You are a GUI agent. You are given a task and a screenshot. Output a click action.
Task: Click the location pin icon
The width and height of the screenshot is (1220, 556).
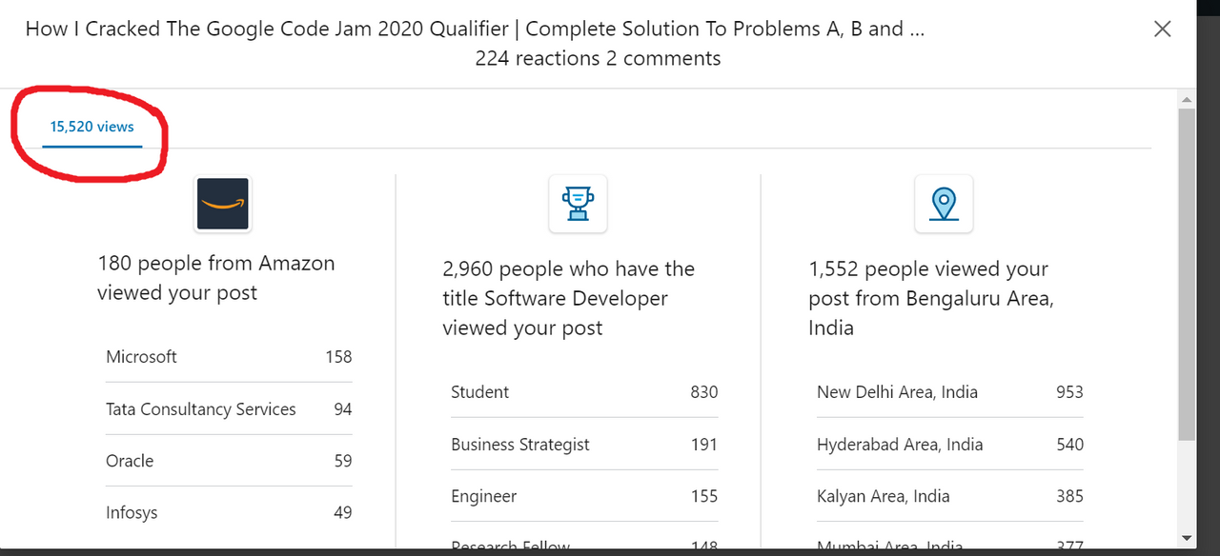tap(944, 204)
